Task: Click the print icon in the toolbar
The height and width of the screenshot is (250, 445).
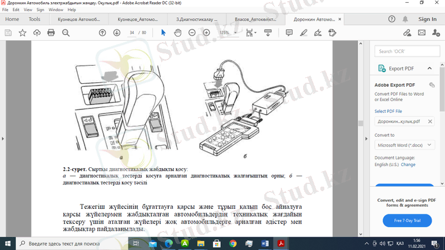Action: [x=51, y=33]
